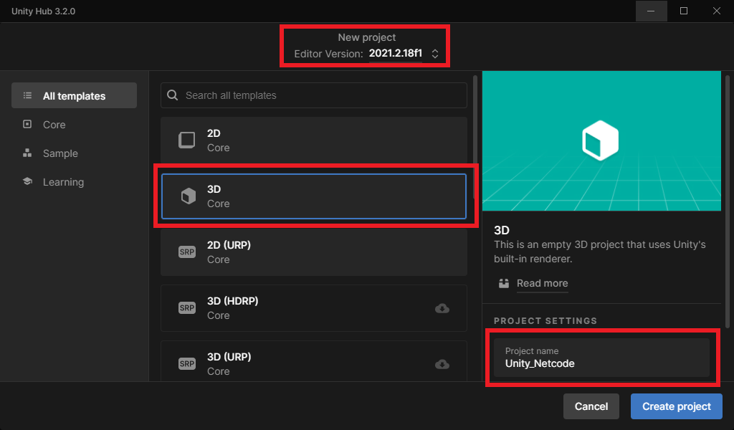Click the Learning graduation cap icon
Image resolution: width=734 pixels, height=430 pixels.
(27, 181)
